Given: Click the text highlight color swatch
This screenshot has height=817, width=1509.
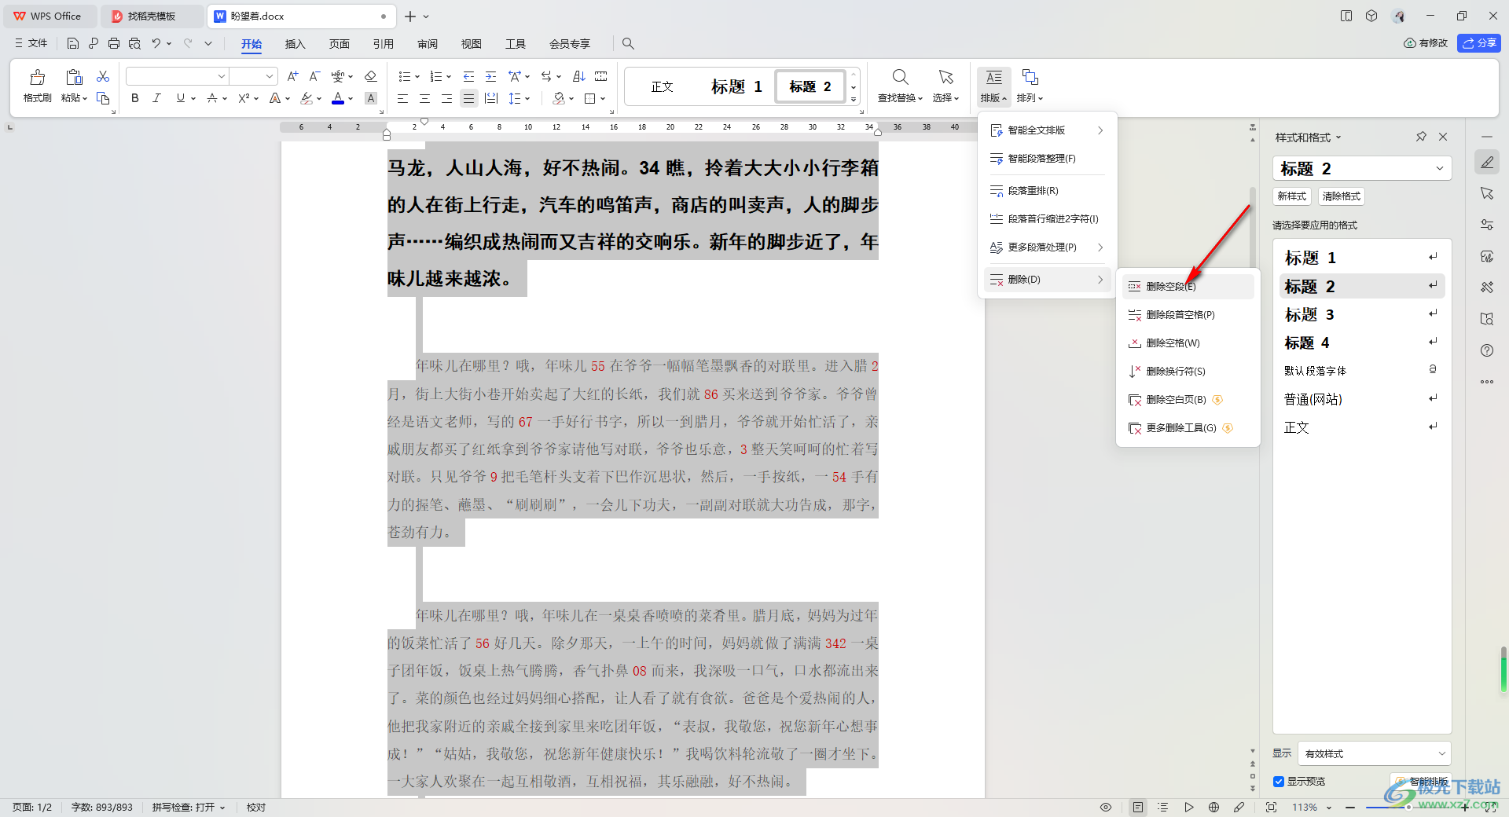Looking at the screenshot, I should tap(307, 98).
